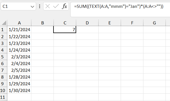This screenshot has width=170, height=101.
Task: Click cell containing 1/30/2024
Action: click(x=19, y=90)
